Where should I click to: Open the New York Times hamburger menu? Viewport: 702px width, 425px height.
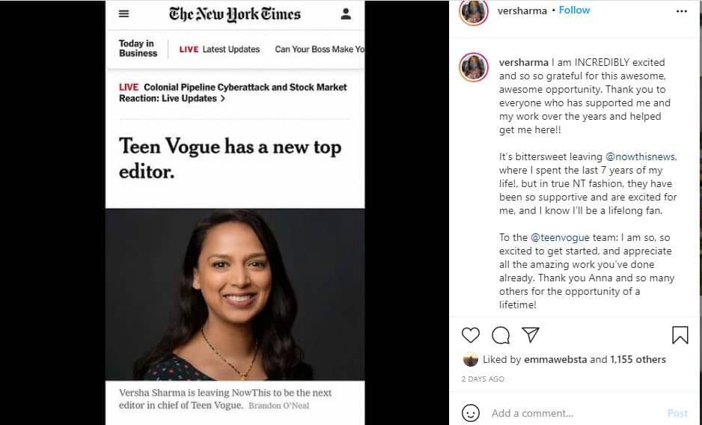point(124,13)
